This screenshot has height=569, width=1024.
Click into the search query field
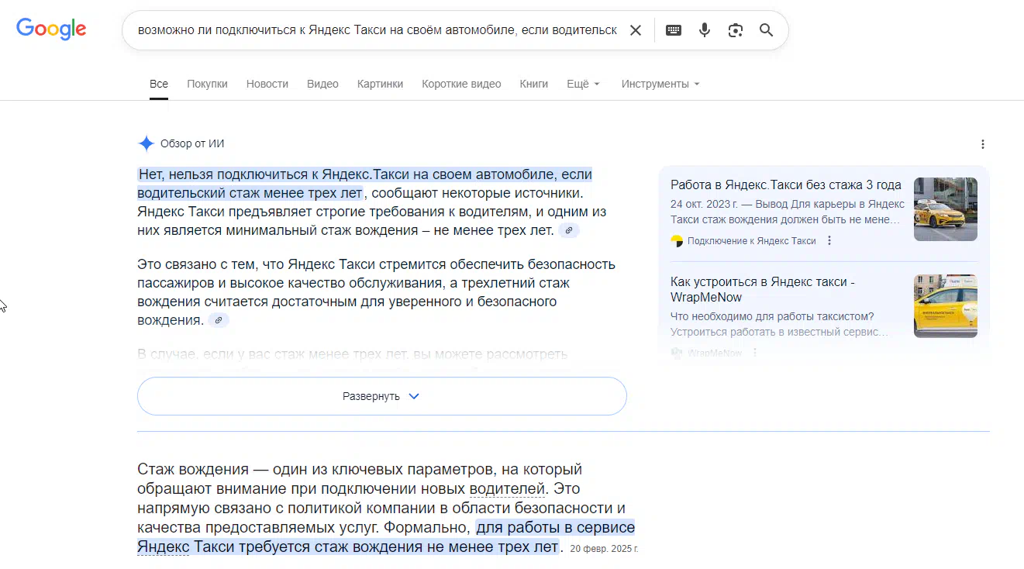tap(378, 30)
